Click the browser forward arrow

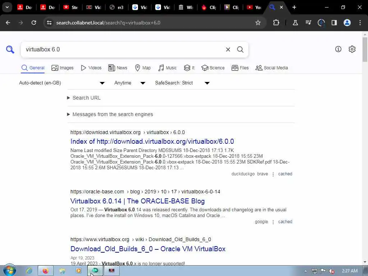coord(21,23)
